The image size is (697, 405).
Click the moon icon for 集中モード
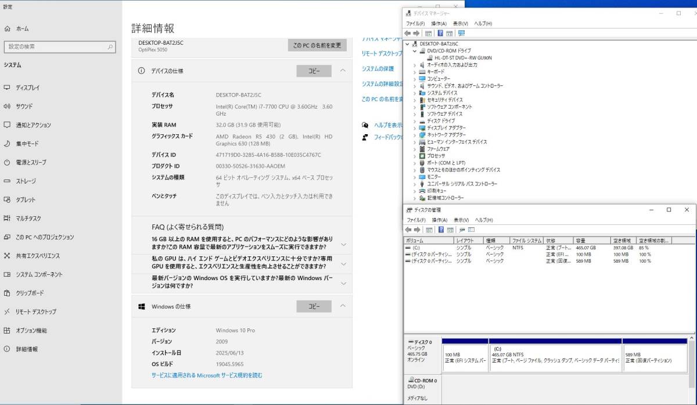7,144
